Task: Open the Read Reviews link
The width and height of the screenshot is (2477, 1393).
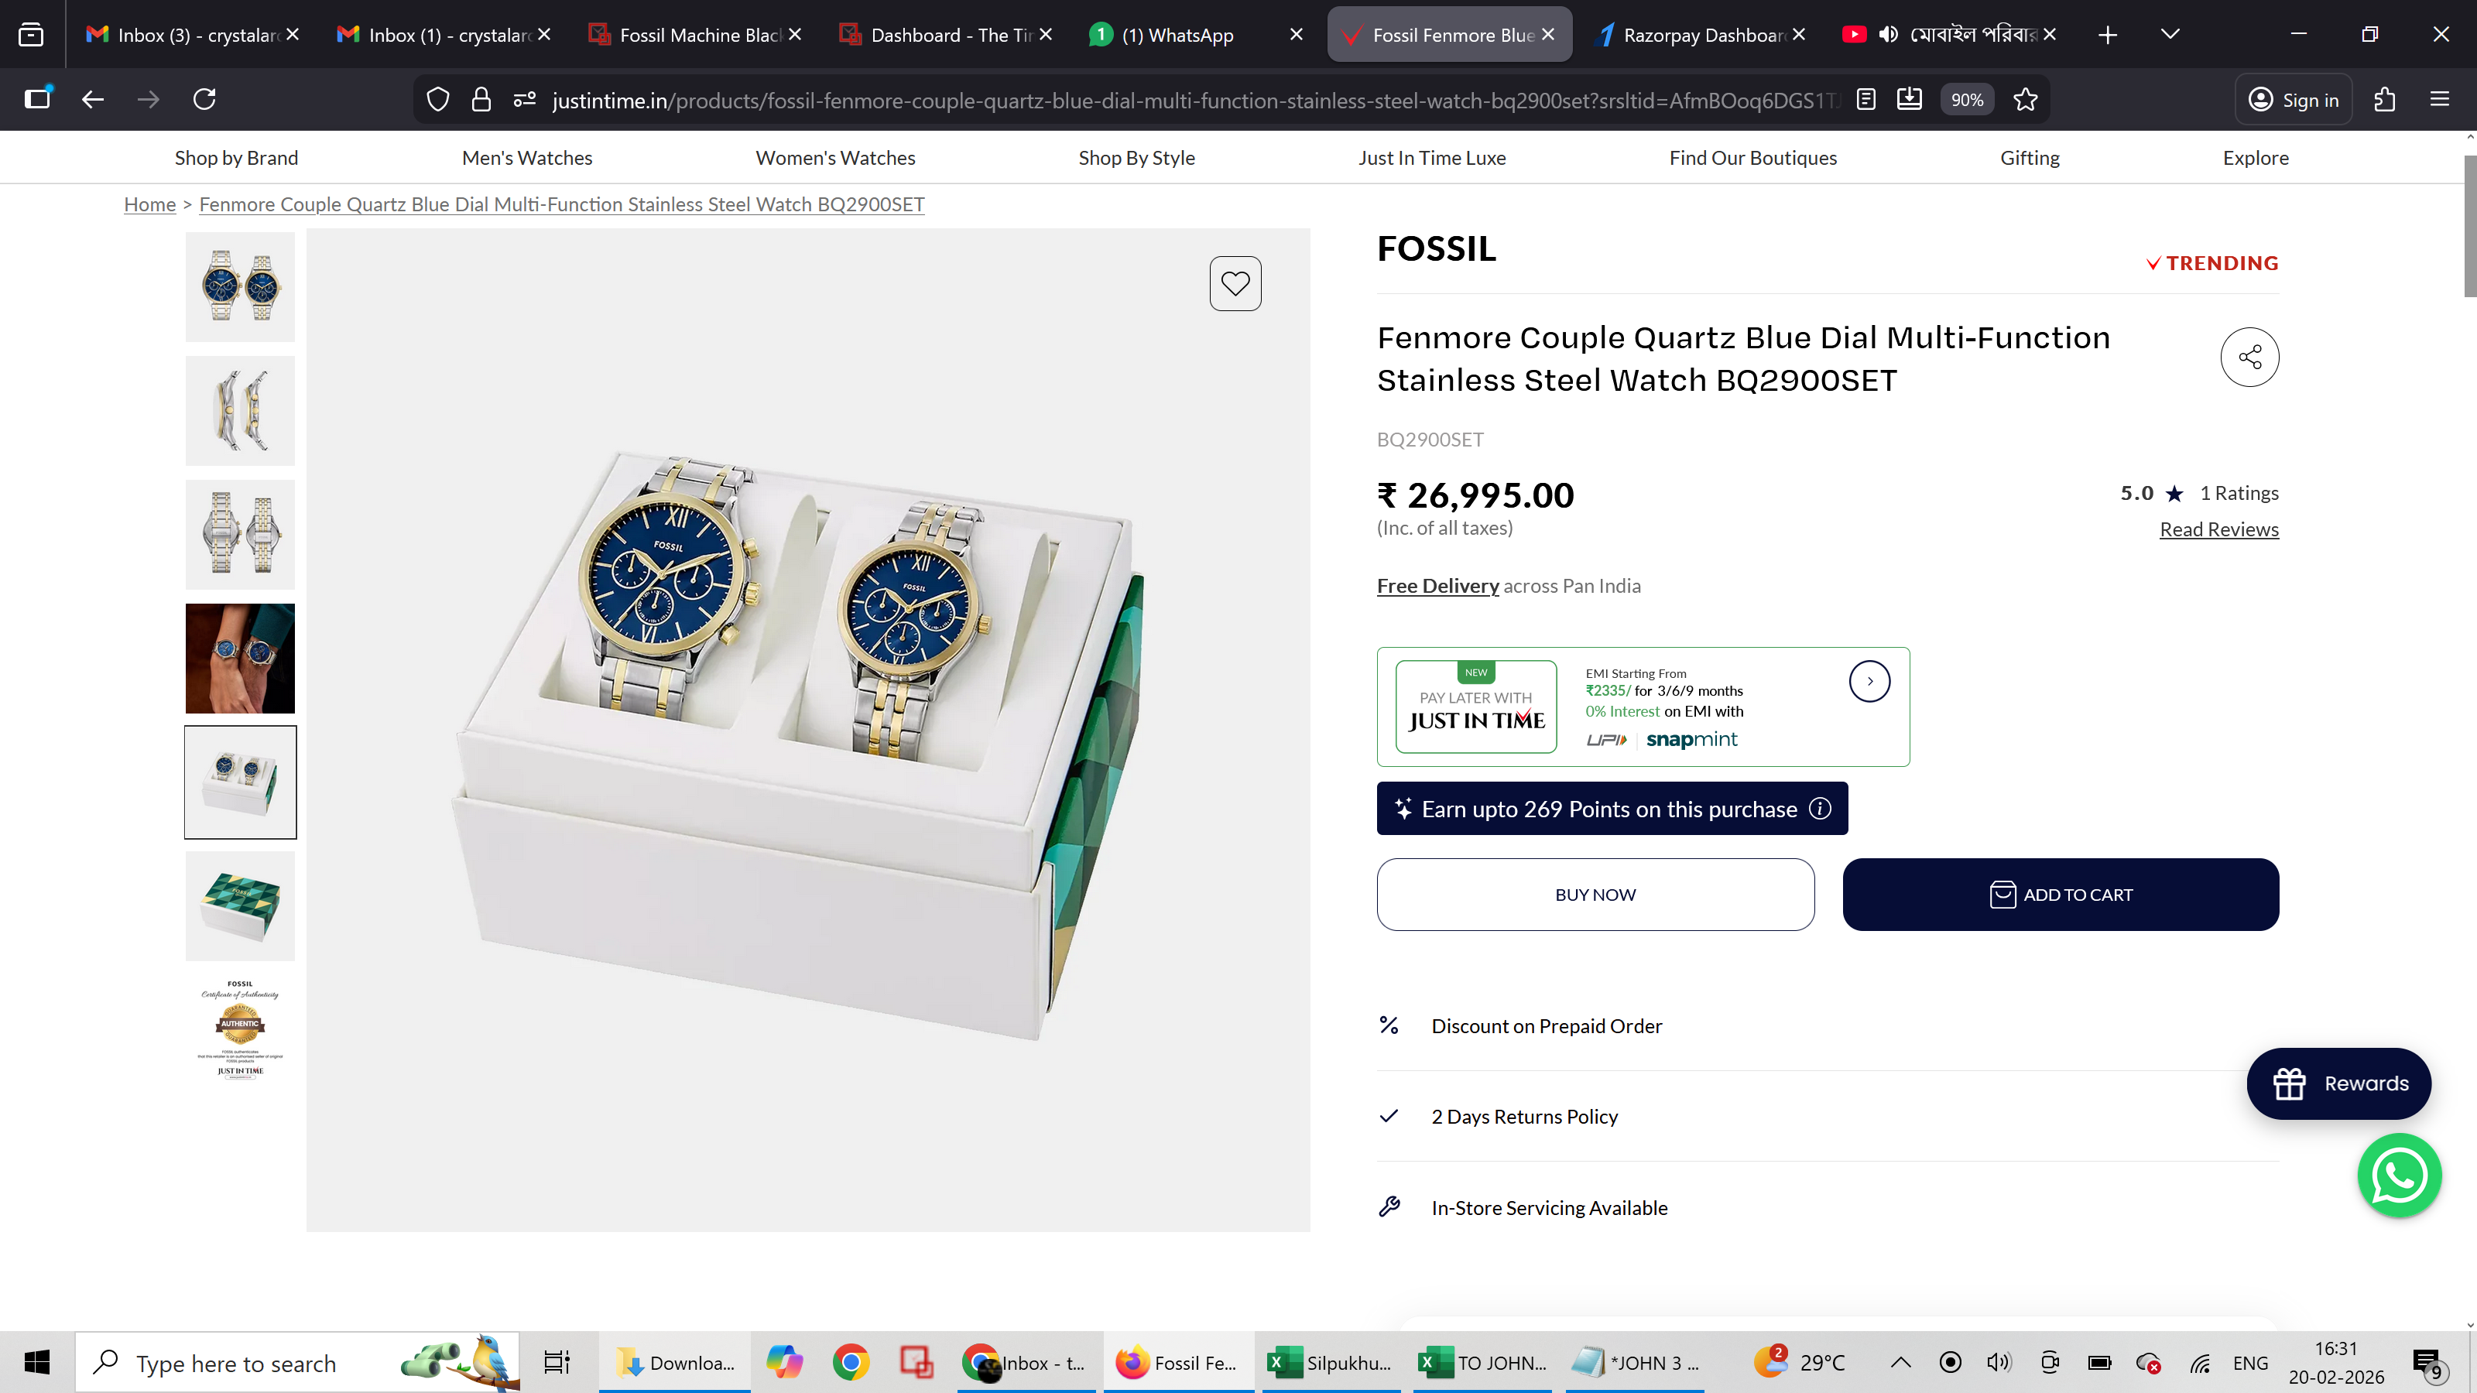Action: pyautogui.click(x=2218, y=529)
